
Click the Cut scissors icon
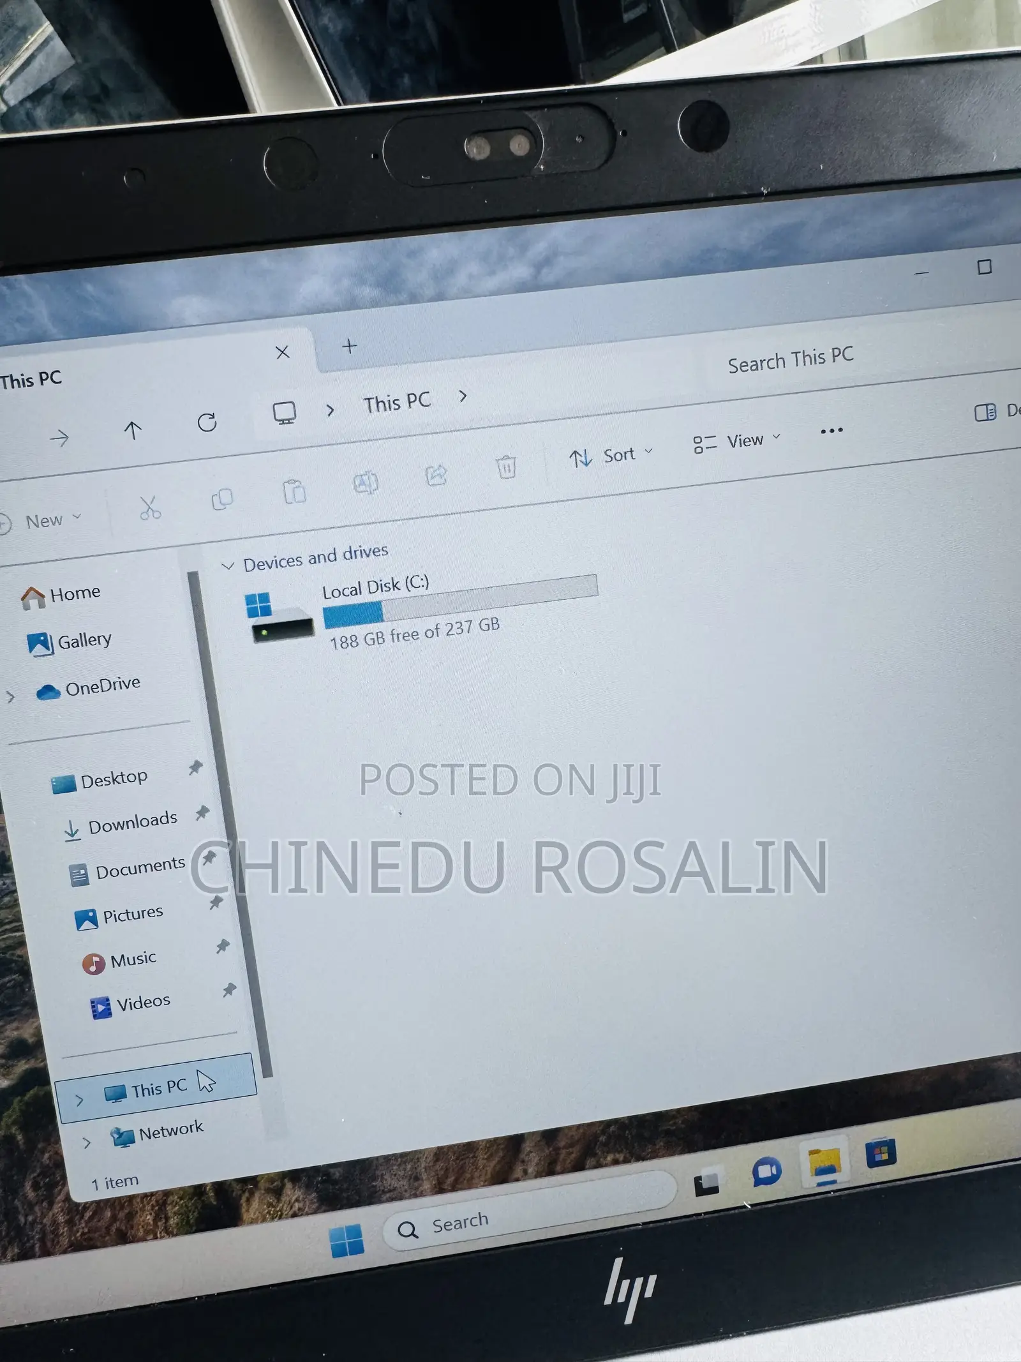(150, 507)
